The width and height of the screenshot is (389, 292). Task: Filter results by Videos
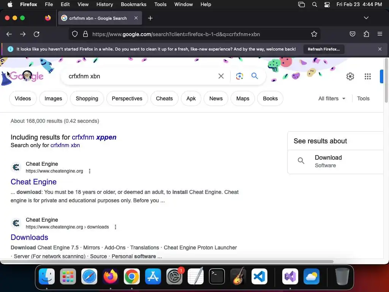coord(23,98)
